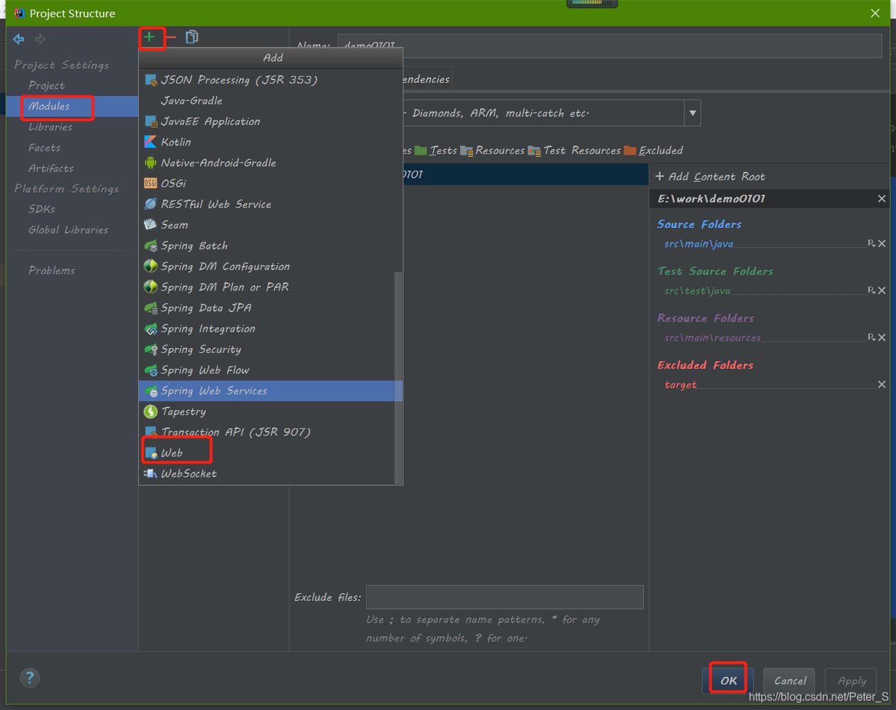This screenshot has width=896, height=710.
Task: Click the src\main\resources folder link
Action: [x=712, y=338]
